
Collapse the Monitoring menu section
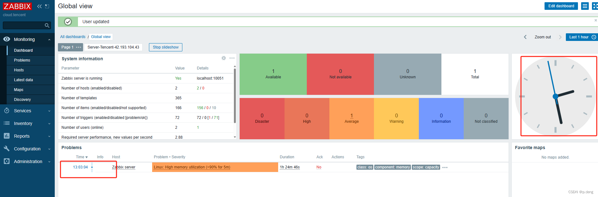[49, 40]
